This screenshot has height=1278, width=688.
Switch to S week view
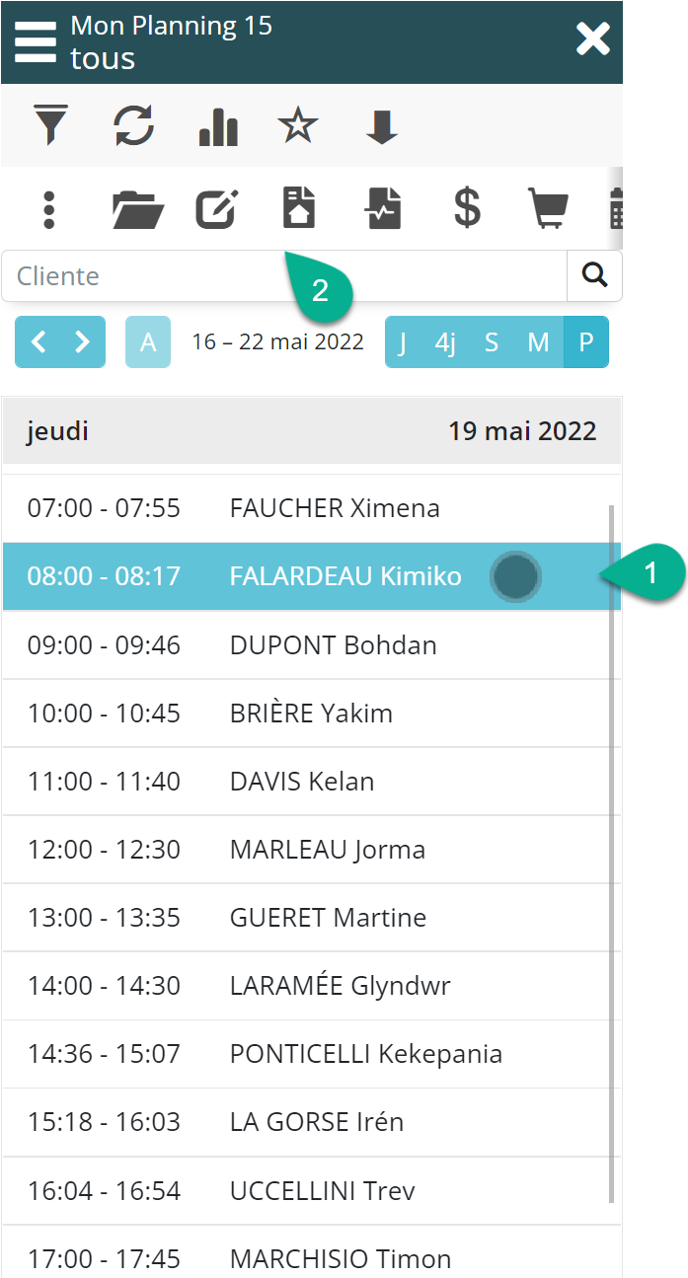(492, 342)
